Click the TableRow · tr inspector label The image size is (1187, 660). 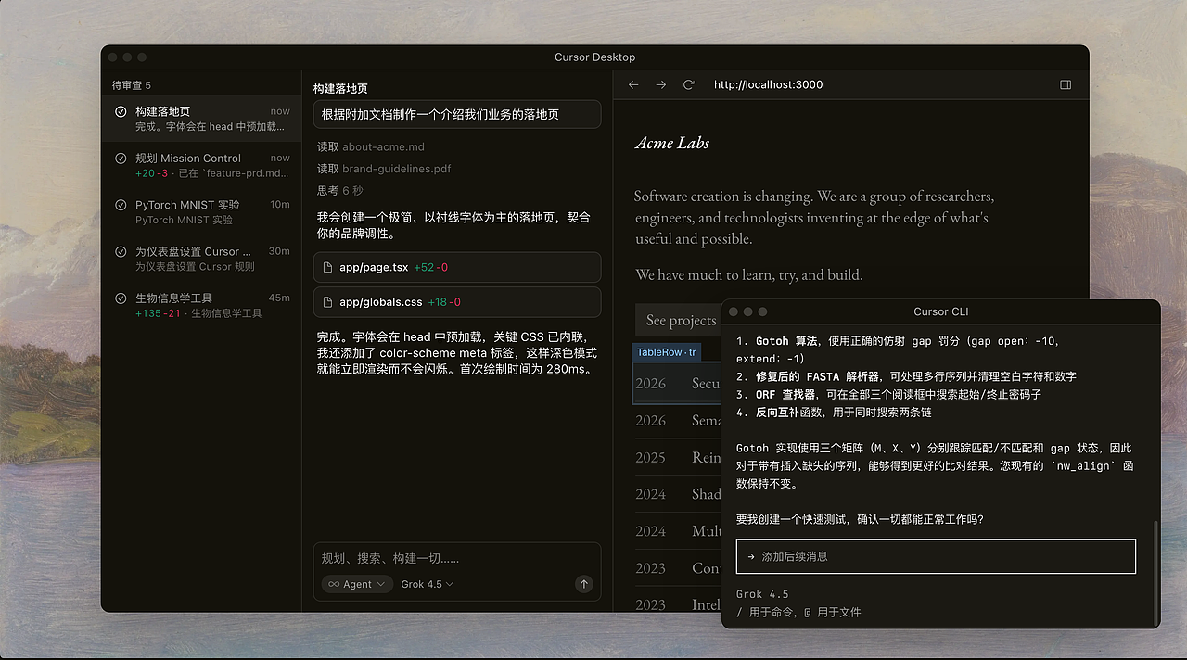[666, 352]
